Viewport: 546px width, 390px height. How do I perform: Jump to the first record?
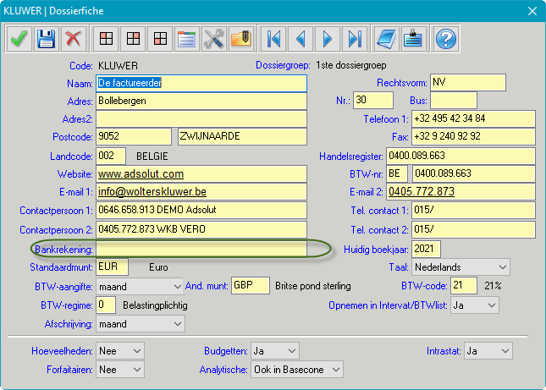273,39
